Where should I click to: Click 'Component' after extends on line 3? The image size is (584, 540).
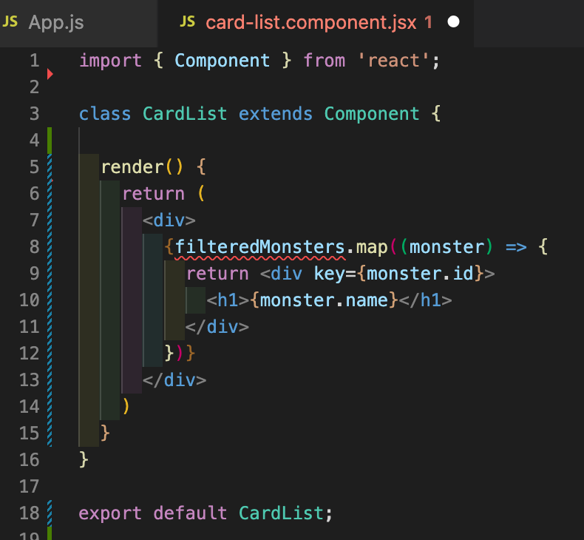point(372,114)
